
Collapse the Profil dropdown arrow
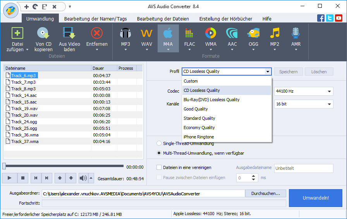click(268, 72)
